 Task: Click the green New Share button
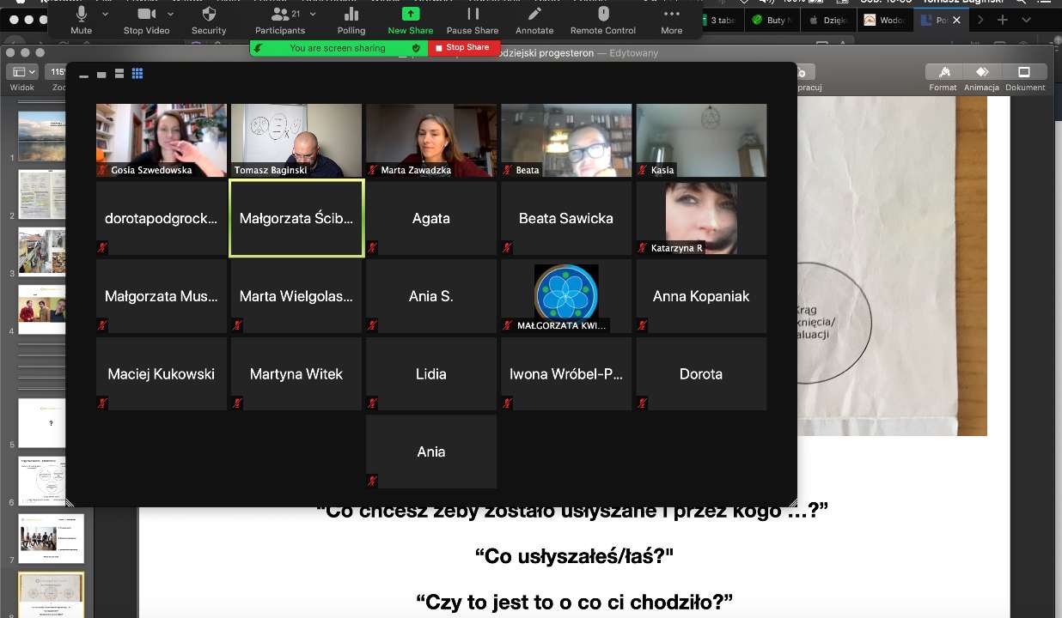411,19
